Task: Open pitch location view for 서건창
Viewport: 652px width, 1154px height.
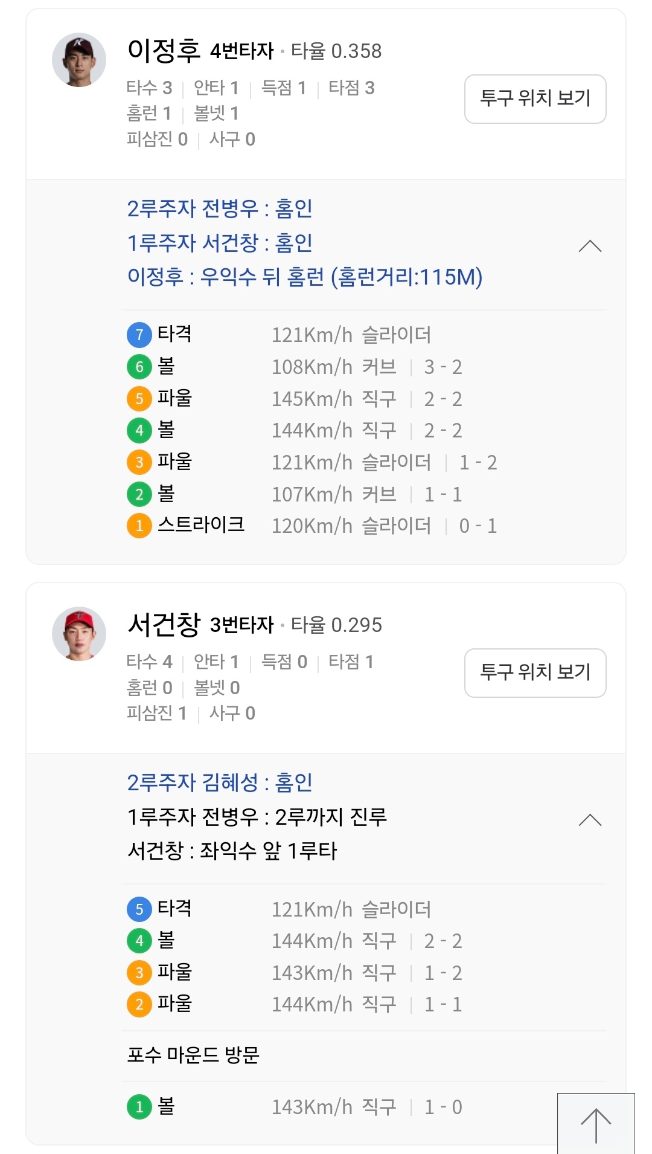Action: coord(535,673)
